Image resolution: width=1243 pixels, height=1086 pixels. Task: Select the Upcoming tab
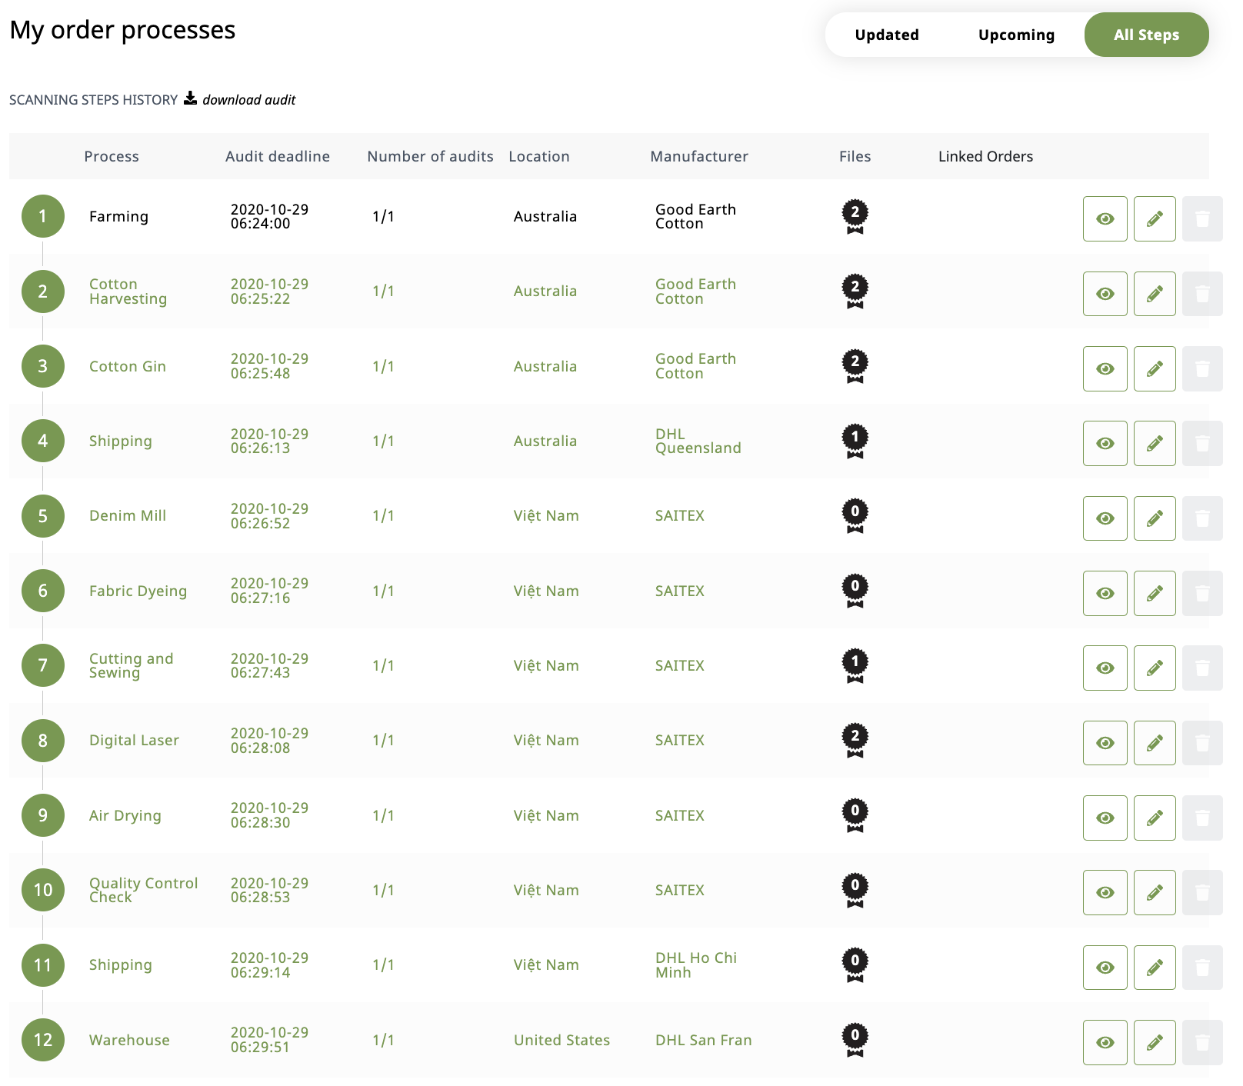tap(1015, 35)
